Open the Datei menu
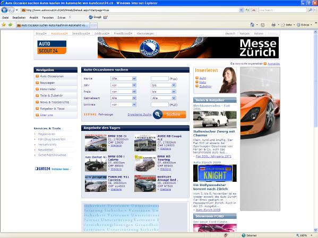Image resolution: width=318 pixels, height=238 pixels. 5,17
